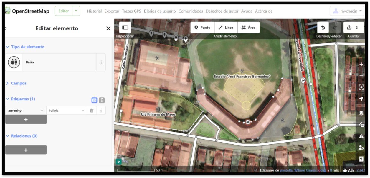The width and height of the screenshot is (370, 178).
Task: Select Estadio José Francisco Bermúdez label
Action: (242, 77)
